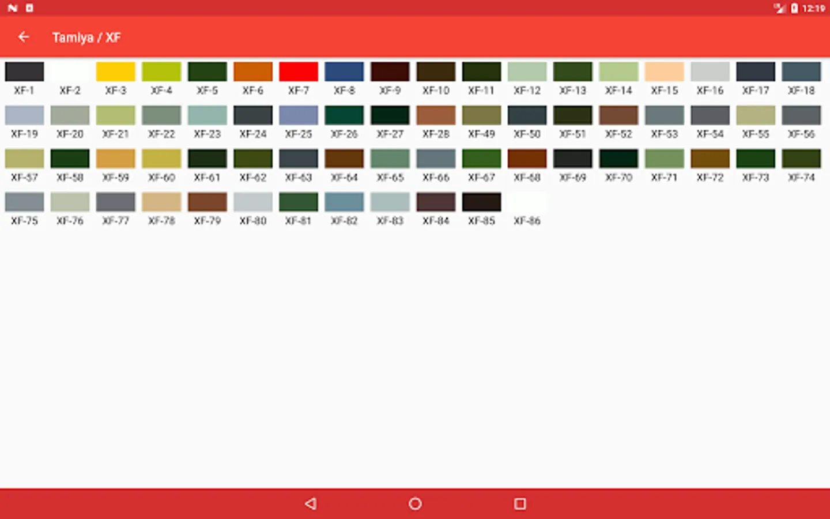This screenshot has height=519, width=830.
Task: Tap the XF-24 text label
Action: pos(253,134)
